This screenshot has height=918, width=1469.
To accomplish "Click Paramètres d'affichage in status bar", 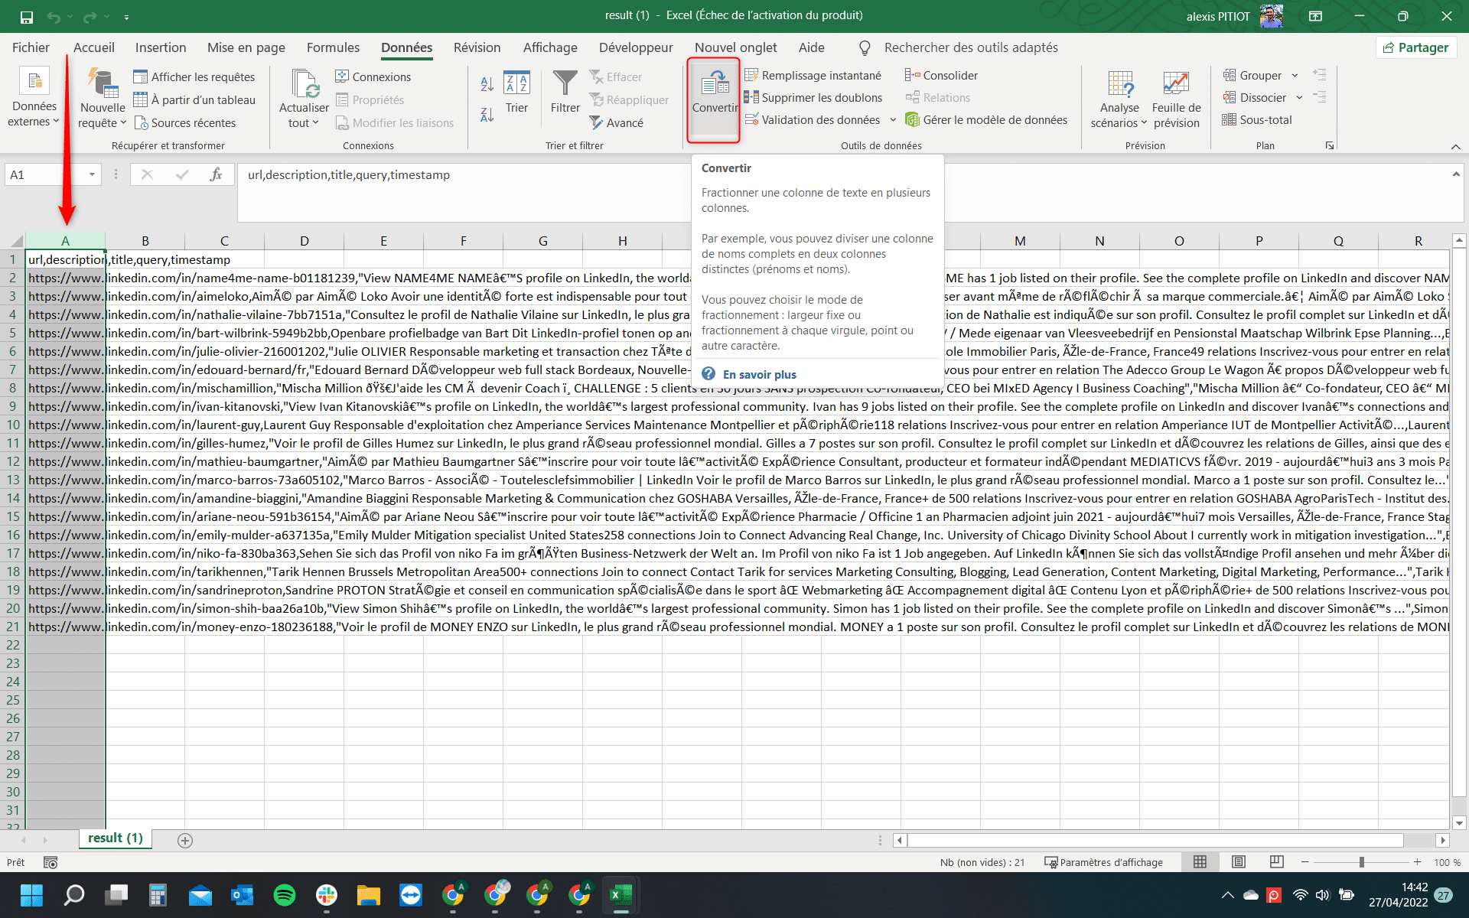I will coord(1103,862).
